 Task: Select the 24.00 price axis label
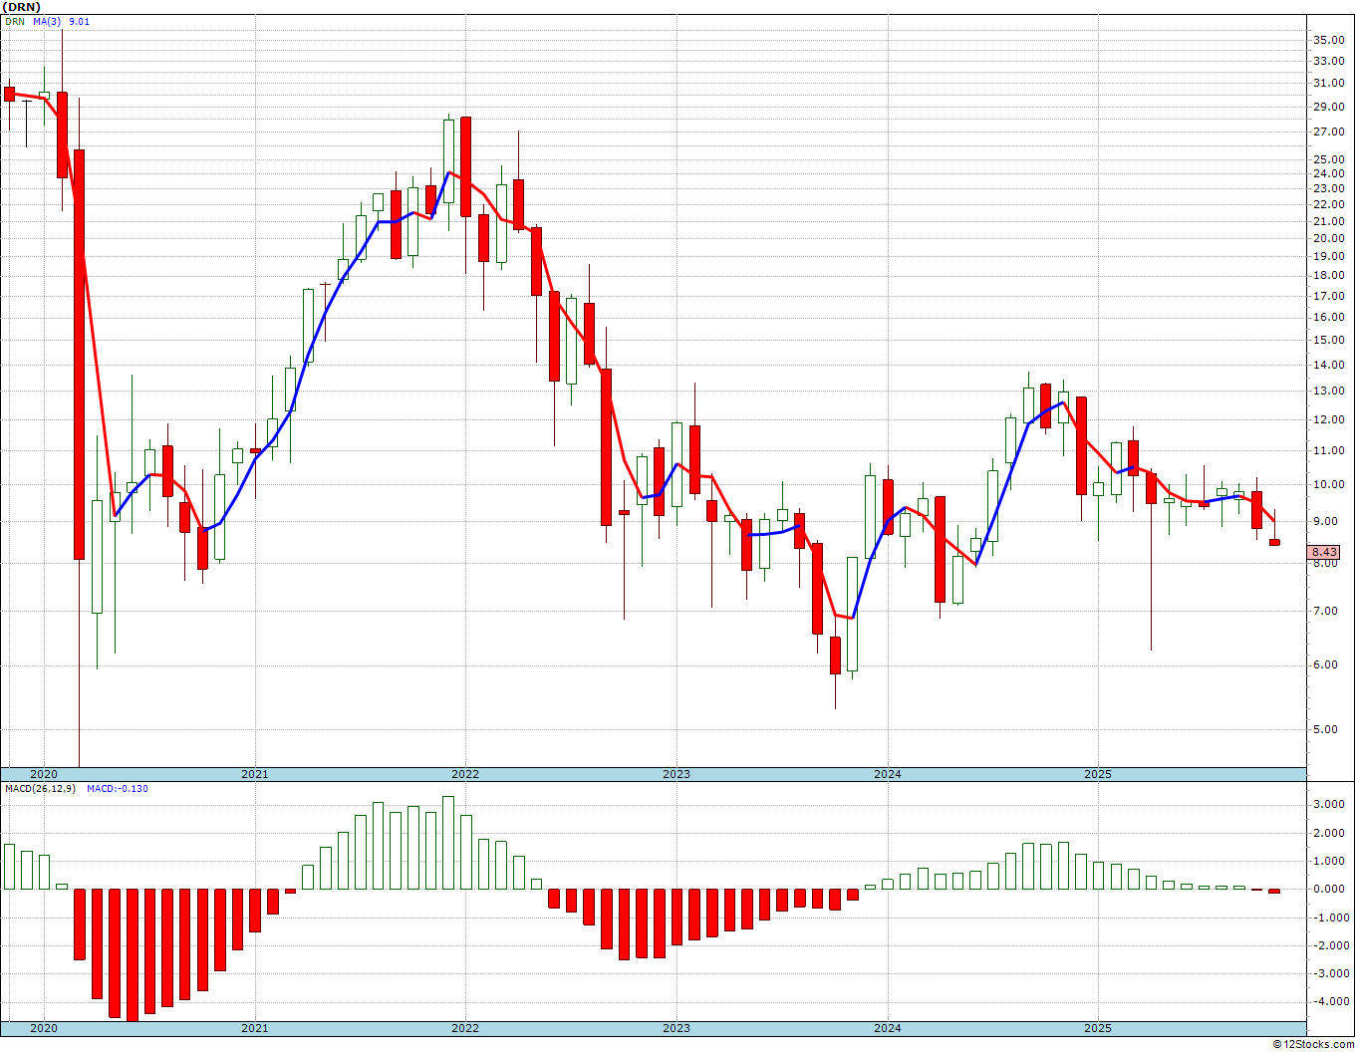[1328, 173]
